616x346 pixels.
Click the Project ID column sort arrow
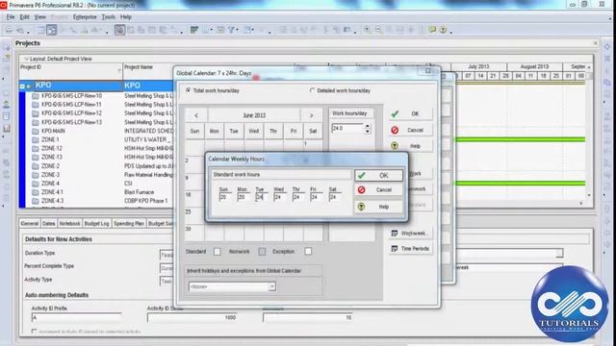click(x=119, y=71)
